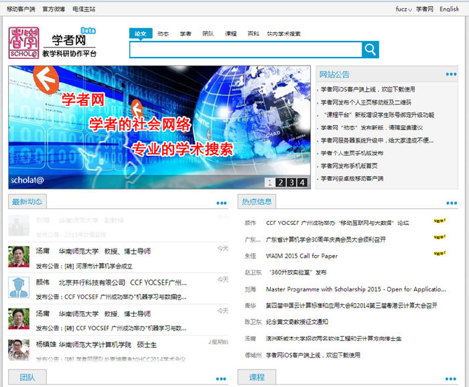
Task: Open the 电信主站 link
Action: click(x=84, y=9)
